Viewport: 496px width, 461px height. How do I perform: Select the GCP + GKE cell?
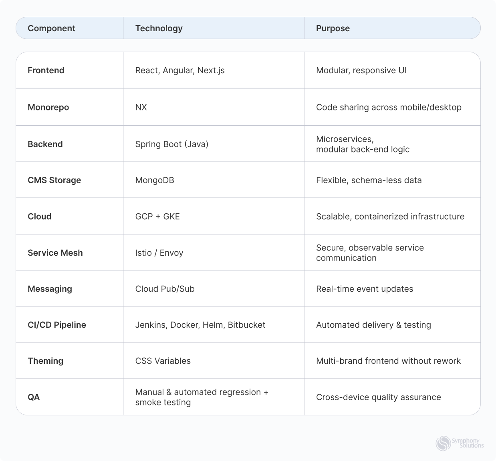157,216
